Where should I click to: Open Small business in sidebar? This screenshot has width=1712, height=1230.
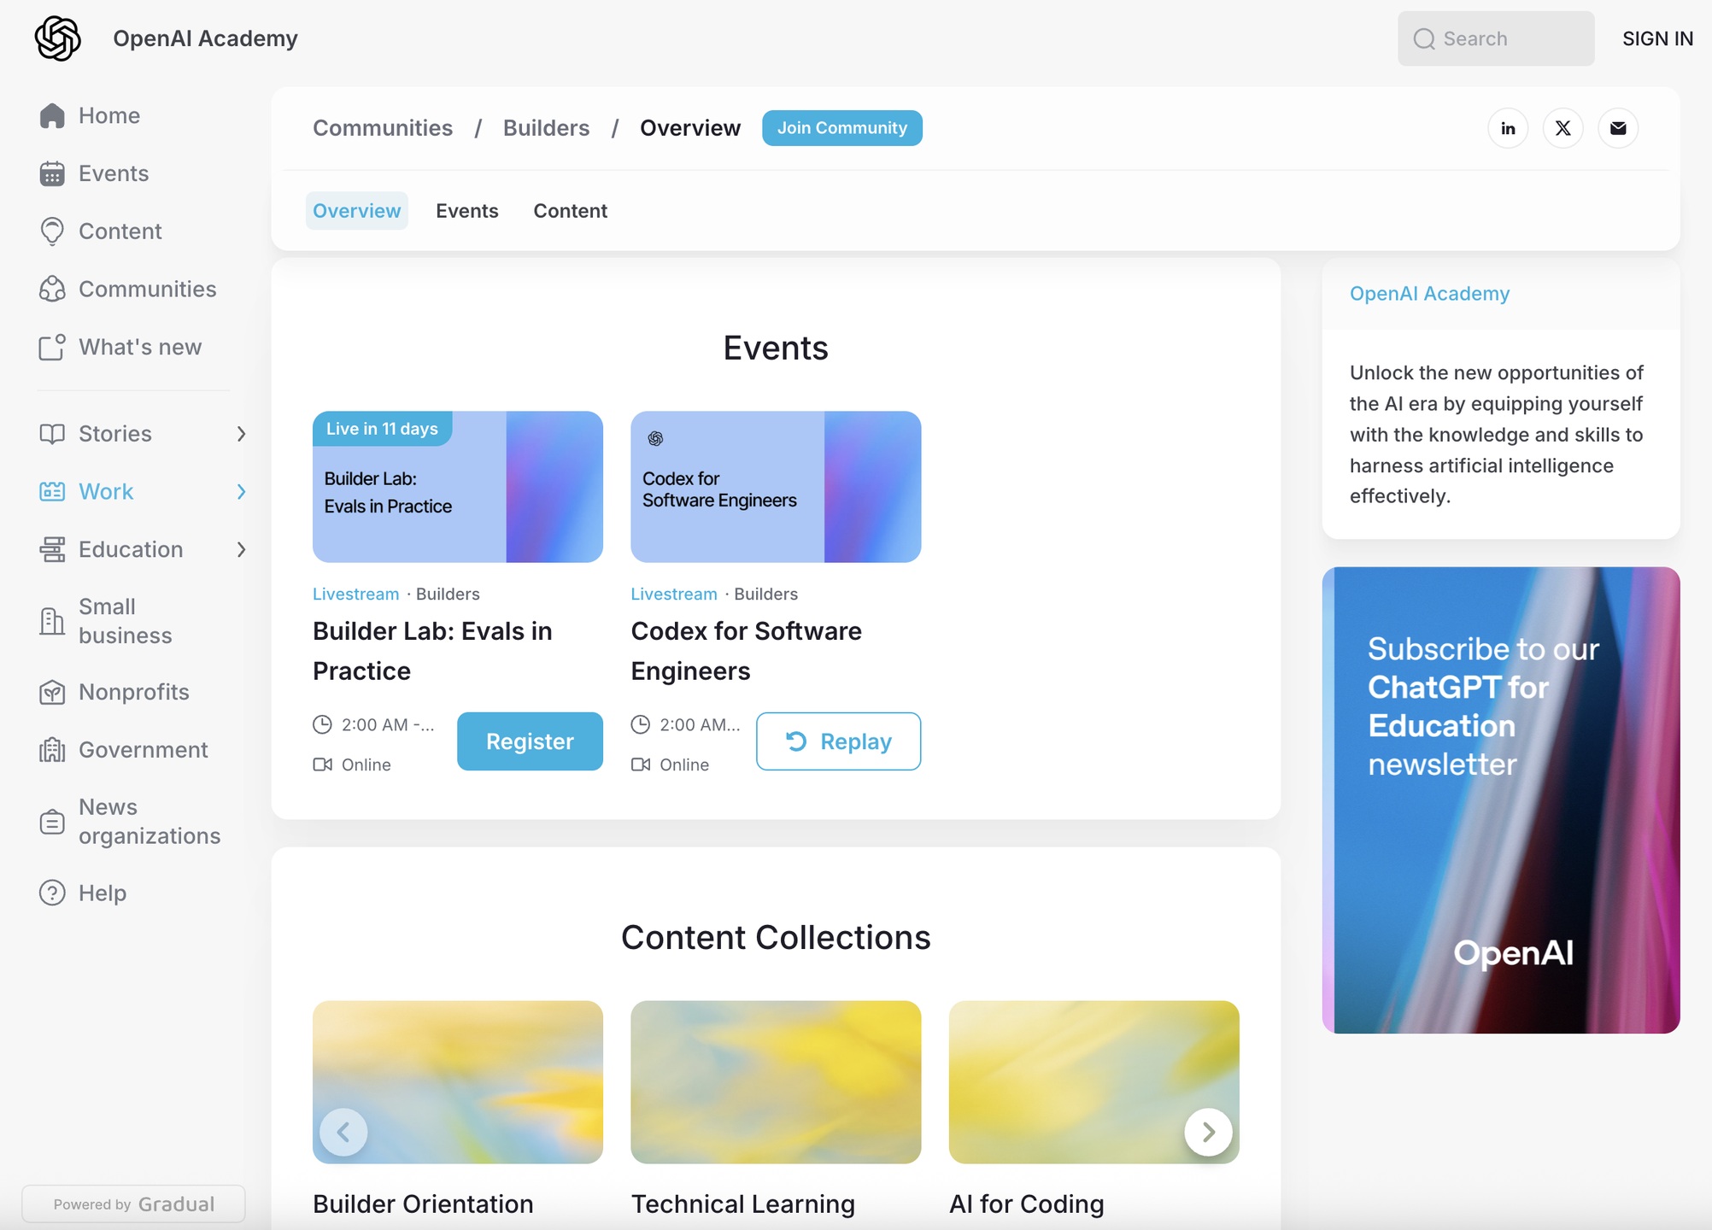(126, 621)
